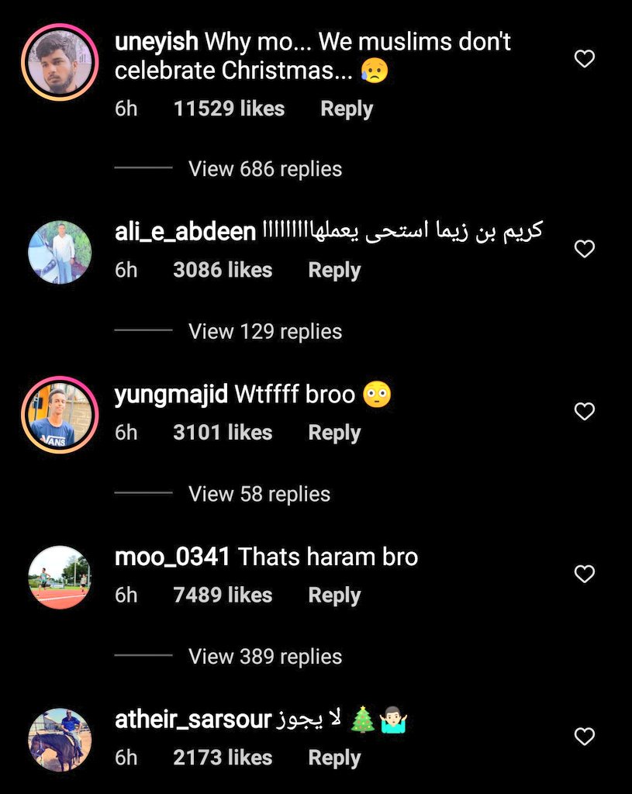The image size is (632, 794).
Task: Tap the heart next to ali_e_abdeen's comment
Action: pyautogui.click(x=585, y=249)
